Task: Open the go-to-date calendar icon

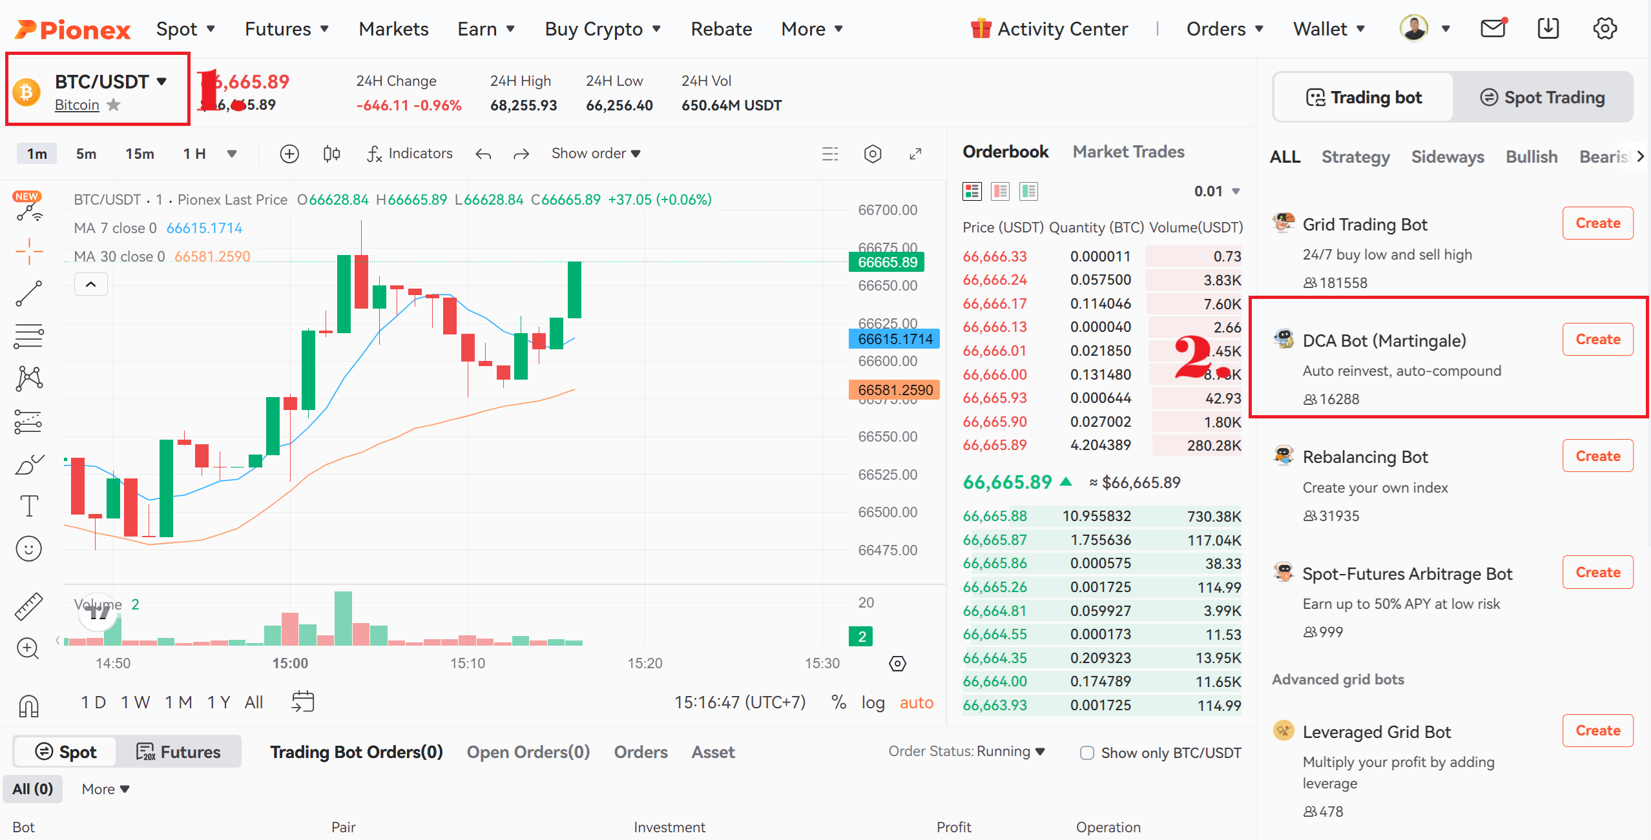Action: (302, 702)
